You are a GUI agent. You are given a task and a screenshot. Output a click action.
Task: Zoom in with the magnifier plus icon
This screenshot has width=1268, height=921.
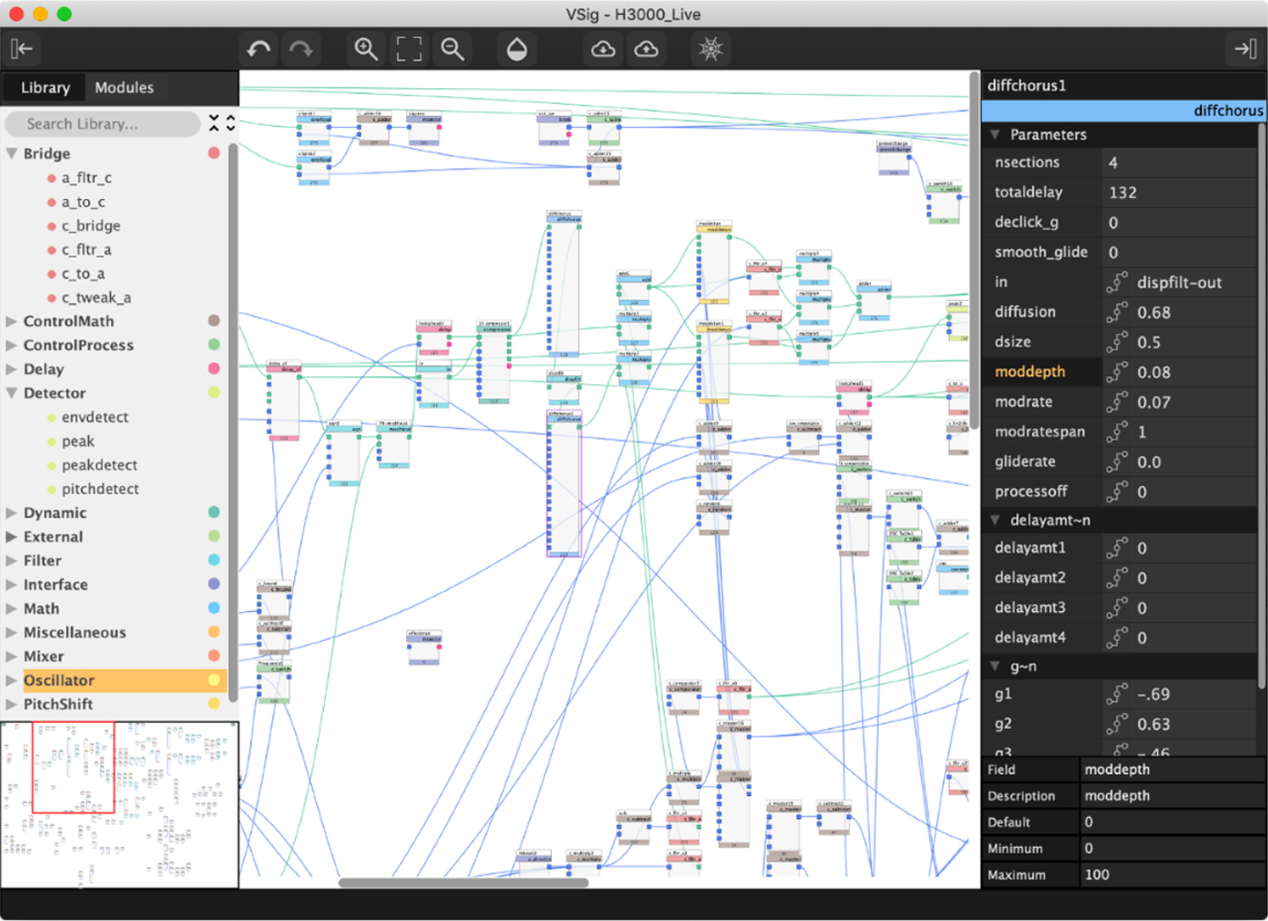click(366, 49)
